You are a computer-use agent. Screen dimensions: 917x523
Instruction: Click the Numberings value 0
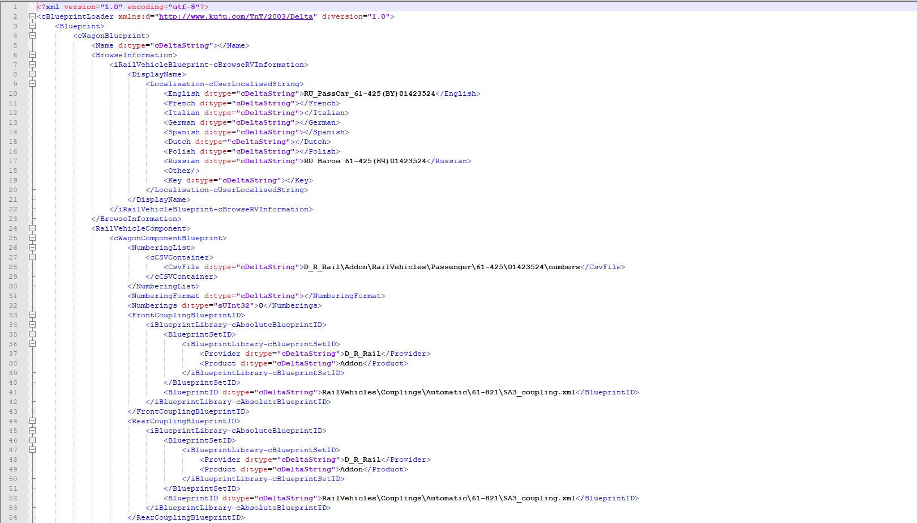[x=261, y=305]
